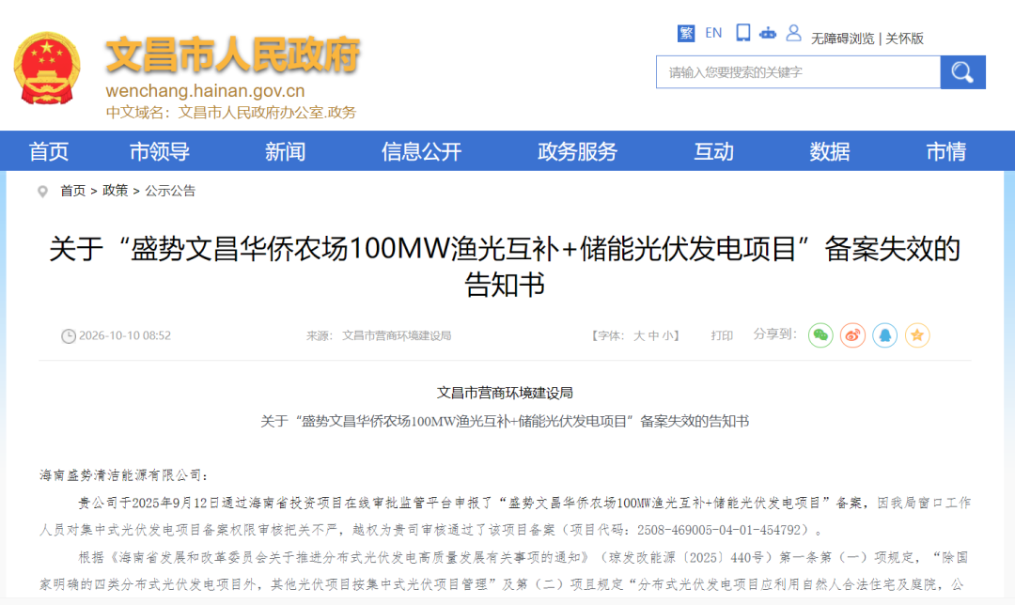The width and height of the screenshot is (1015, 605).
Task: Click source text 文昌市营商环境建设局
Action: point(397,335)
